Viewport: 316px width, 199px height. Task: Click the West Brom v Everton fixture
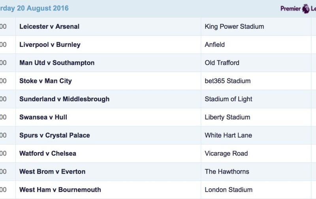(53, 172)
